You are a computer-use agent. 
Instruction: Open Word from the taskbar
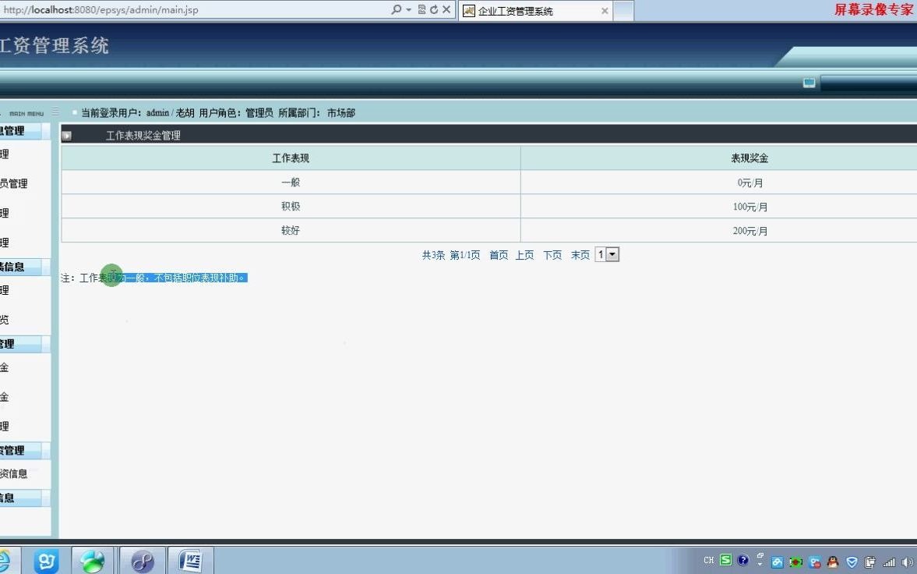pos(189,560)
